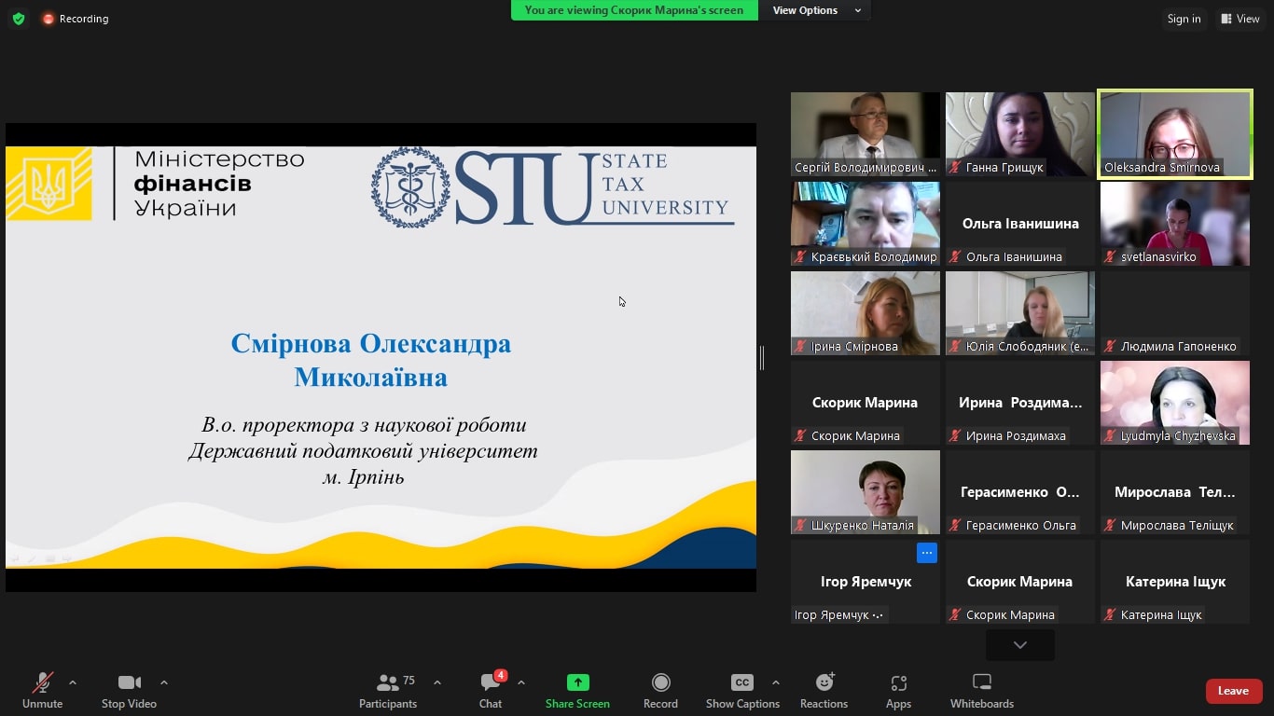This screenshot has width=1274, height=716.
Task: Select Юлія Слободяник video tile
Action: (x=1020, y=313)
